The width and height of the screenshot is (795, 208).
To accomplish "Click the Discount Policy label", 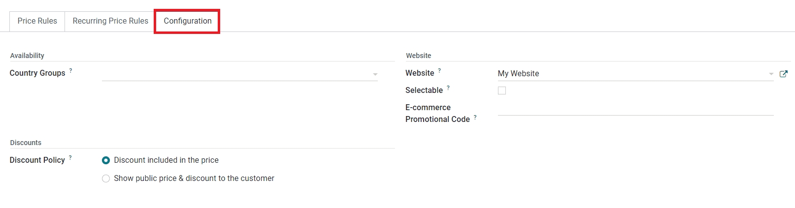I will point(37,160).
